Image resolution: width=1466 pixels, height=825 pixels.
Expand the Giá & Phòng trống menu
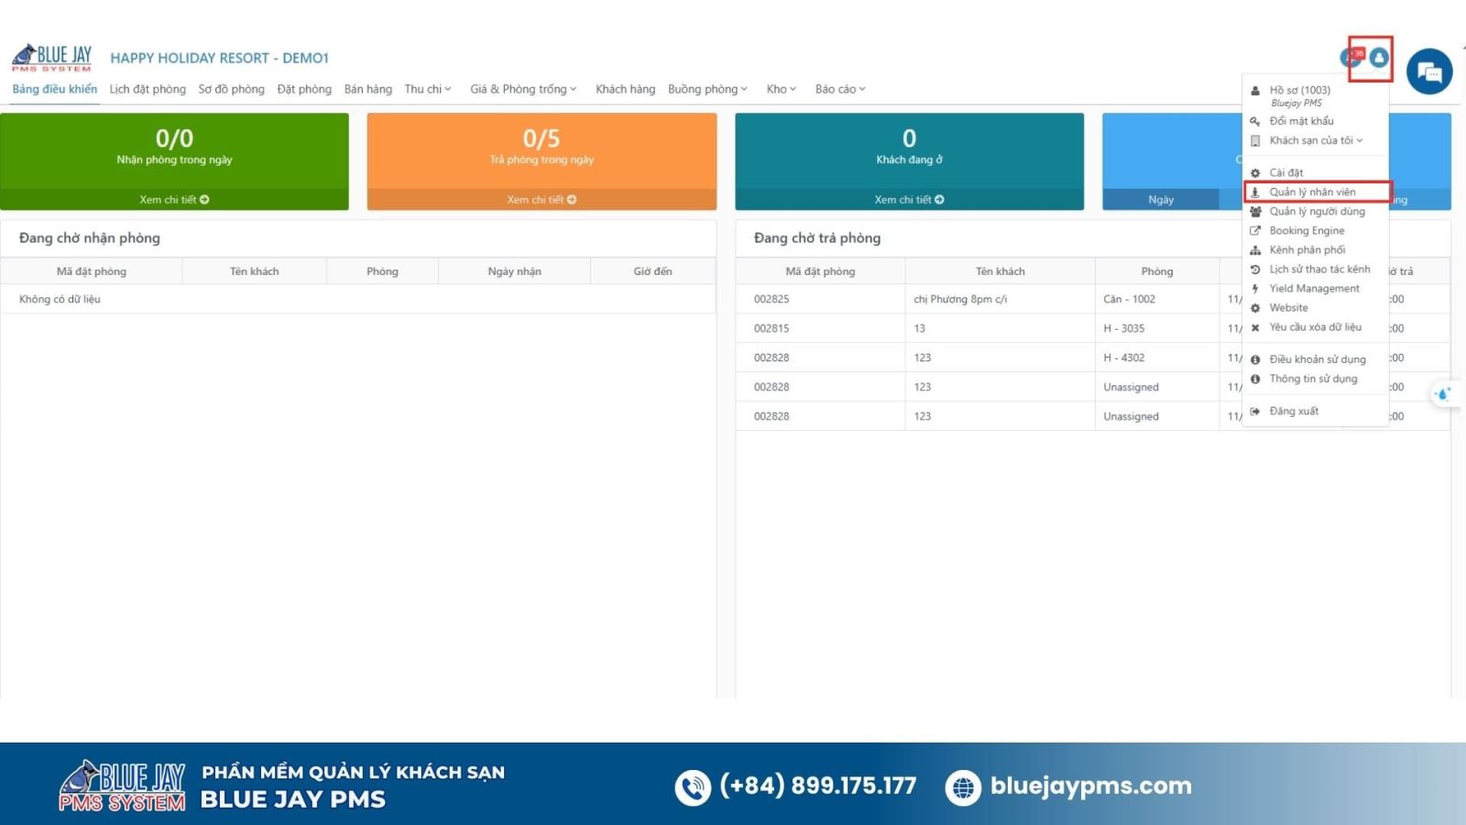tap(522, 89)
